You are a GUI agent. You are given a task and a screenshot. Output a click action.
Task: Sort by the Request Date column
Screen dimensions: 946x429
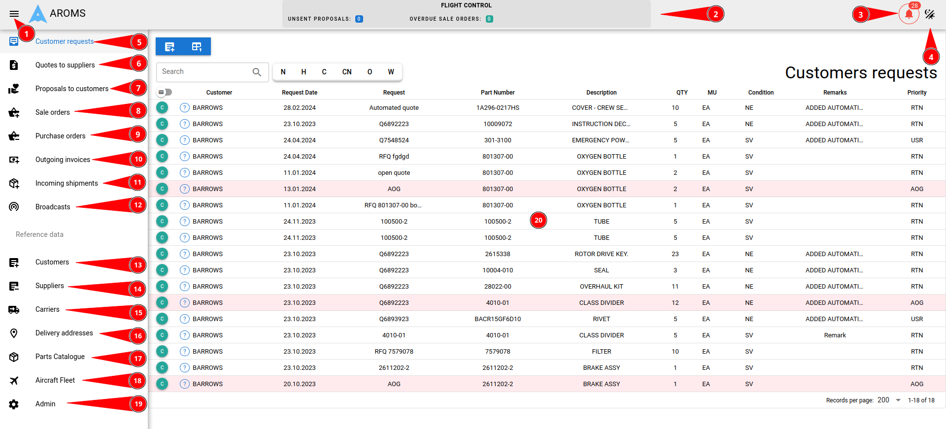tap(299, 93)
